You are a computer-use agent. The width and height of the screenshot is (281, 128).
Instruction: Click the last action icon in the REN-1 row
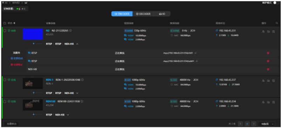click(x=274, y=81)
